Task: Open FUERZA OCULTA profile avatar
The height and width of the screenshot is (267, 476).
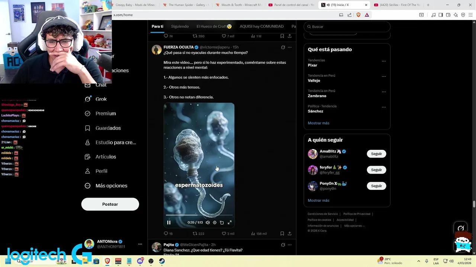Action: click(x=157, y=50)
